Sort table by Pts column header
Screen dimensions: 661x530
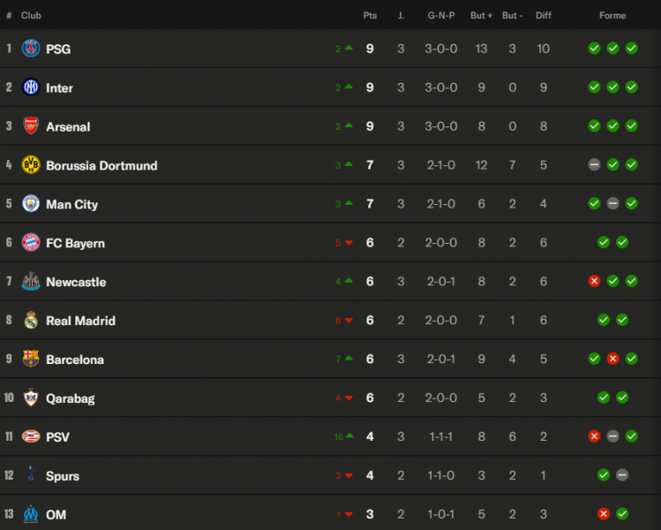pyautogui.click(x=370, y=16)
